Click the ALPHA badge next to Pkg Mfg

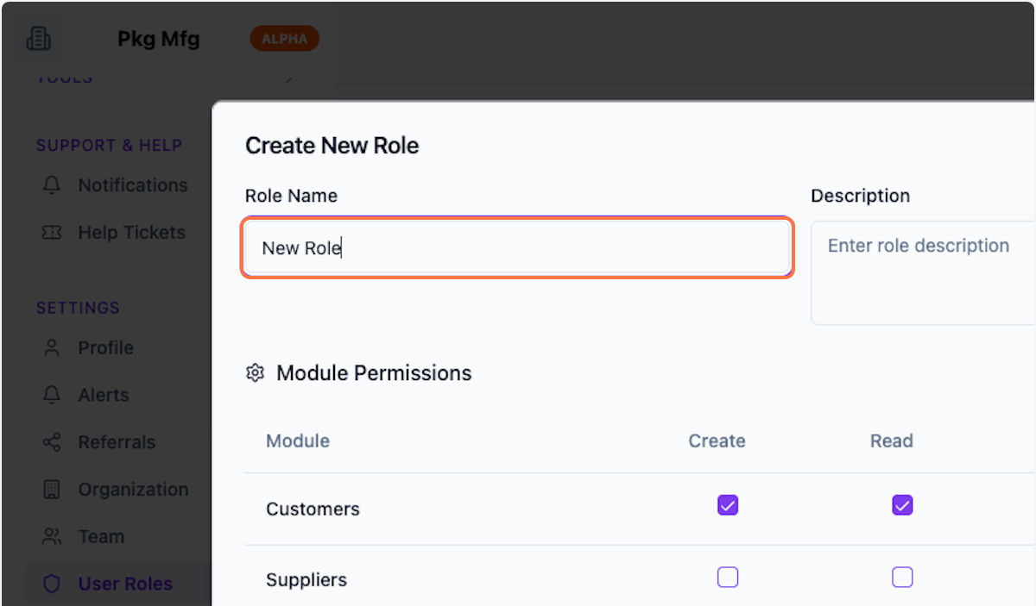click(x=284, y=38)
